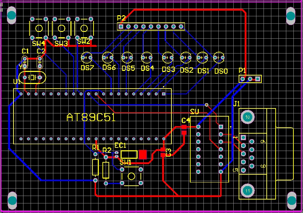Click the center circle of pushbutton SW2
Screen dimensions: 303x213
[84, 28]
